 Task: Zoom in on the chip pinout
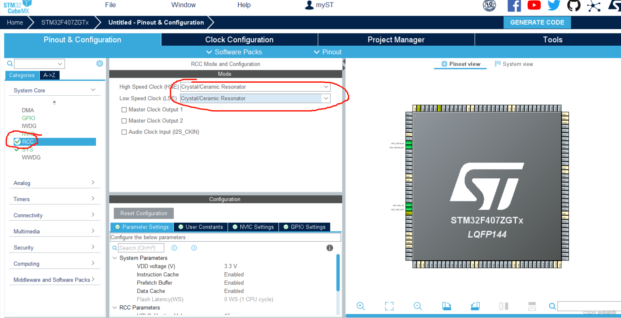[x=360, y=306]
